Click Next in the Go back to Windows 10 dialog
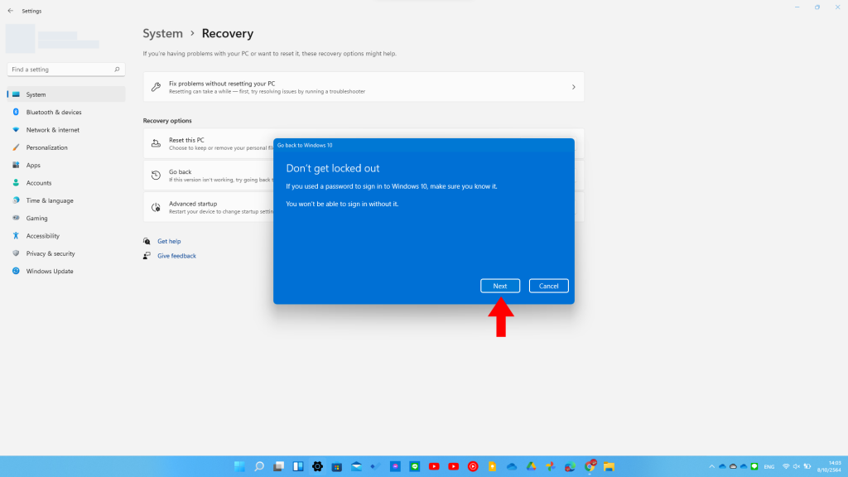The image size is (848, 477). (x=499, y=286)
